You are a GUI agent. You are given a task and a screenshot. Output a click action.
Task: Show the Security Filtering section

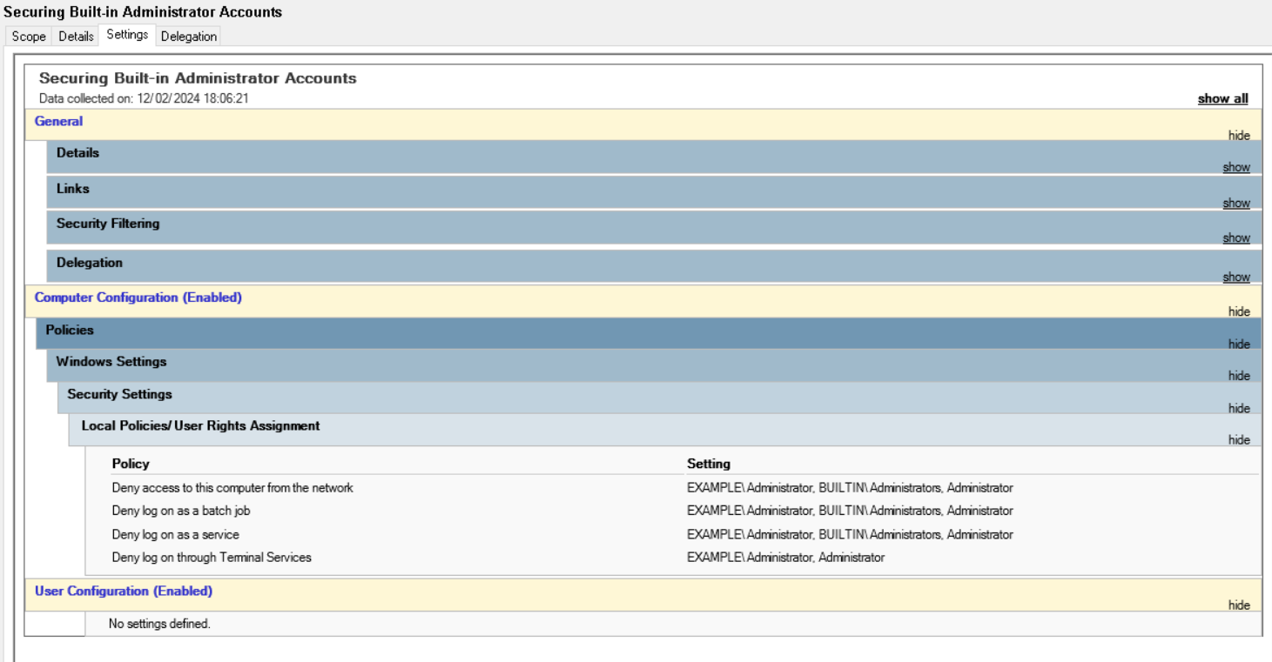[x=1235, y=238]
